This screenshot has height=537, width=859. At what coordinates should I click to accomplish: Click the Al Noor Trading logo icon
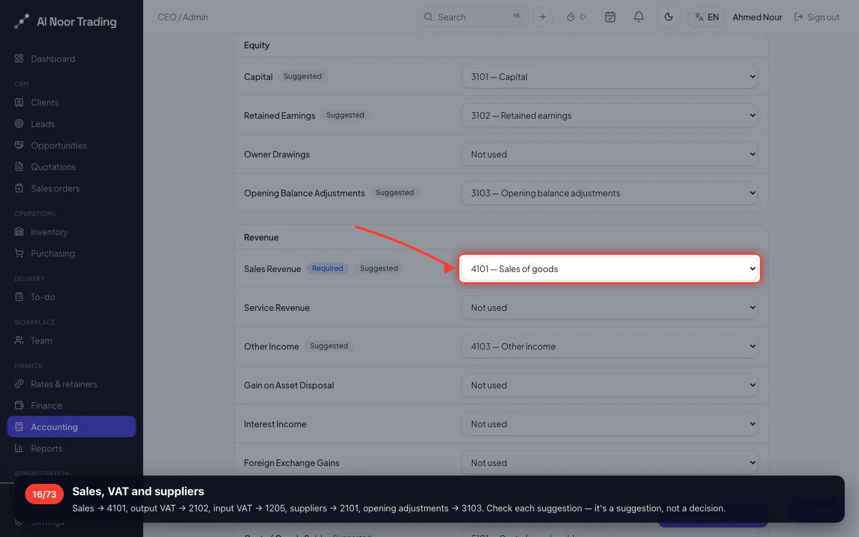click(x=21, y=21)
